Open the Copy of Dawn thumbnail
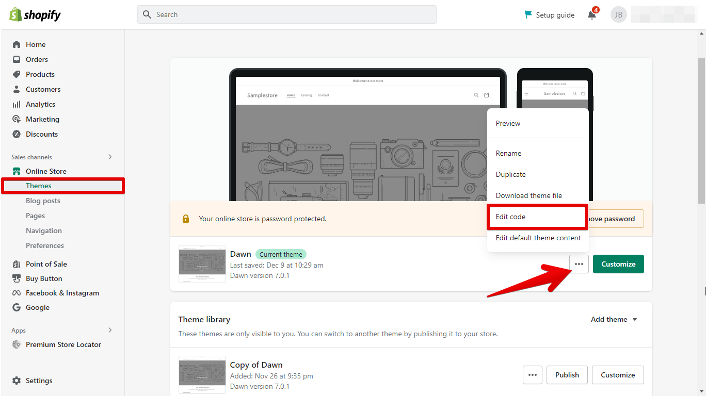This screenshot has height=396, width=706. (x=202, y=375)
